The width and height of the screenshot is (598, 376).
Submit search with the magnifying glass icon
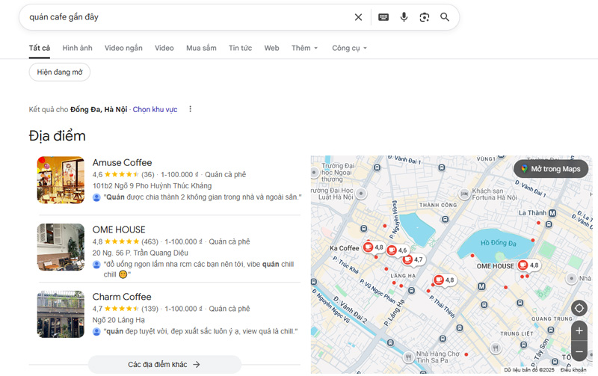445,17
